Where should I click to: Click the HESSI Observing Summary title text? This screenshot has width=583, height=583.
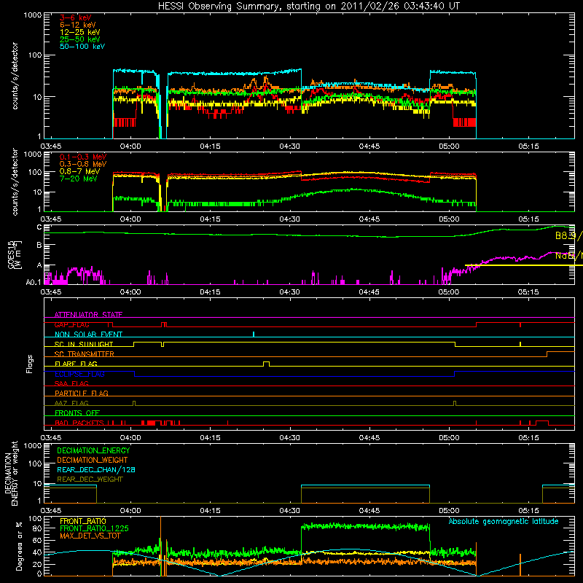click(308, 7)
